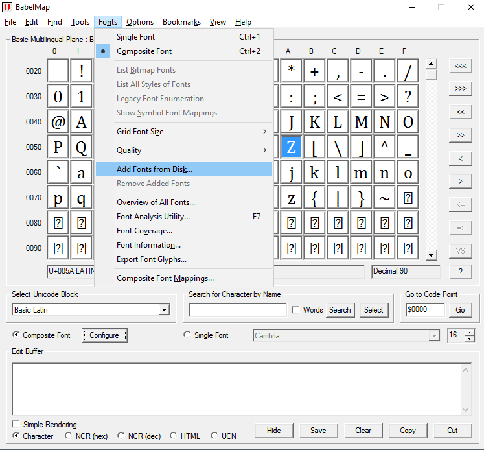The width and height of the screenshot is (484, 450).
Task: Click the << previous block button
Action: [x=460, y=112]
